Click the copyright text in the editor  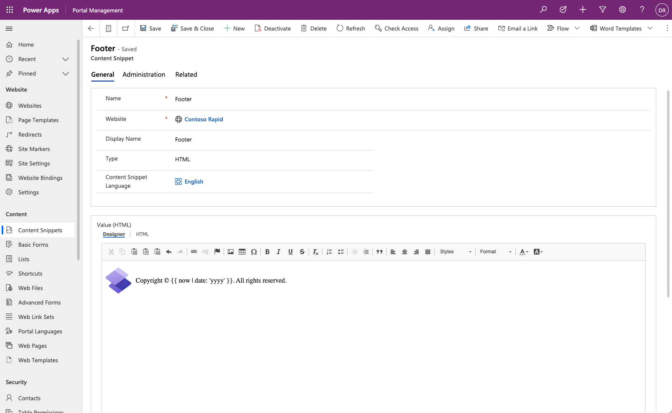[211, 281]
